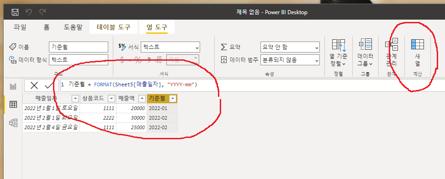Edit the 이름 field containing 기준월
445x179 pixels.
[x=79, y=47]
